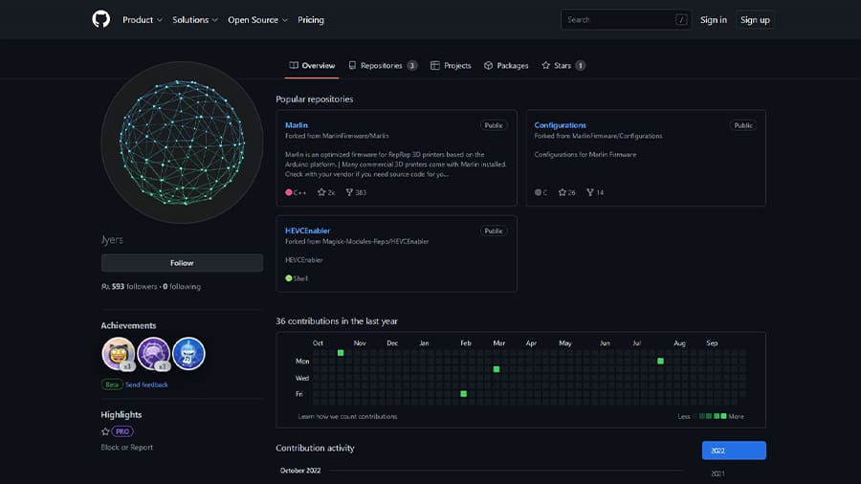Click the February green contribution square
This screenshot has width=861, height=484.
pos(463,394)
